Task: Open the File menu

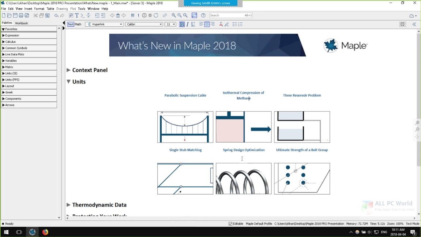Action: tap(4, 9)
